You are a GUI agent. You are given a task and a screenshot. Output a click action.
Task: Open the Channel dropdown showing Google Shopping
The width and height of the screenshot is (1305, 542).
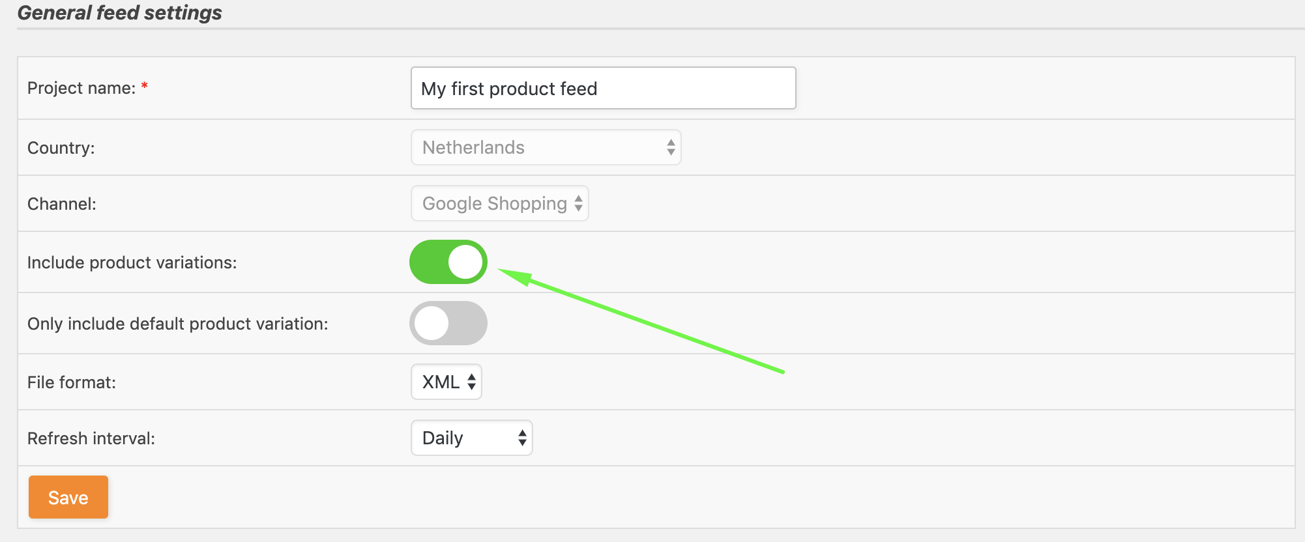(499, 203)
